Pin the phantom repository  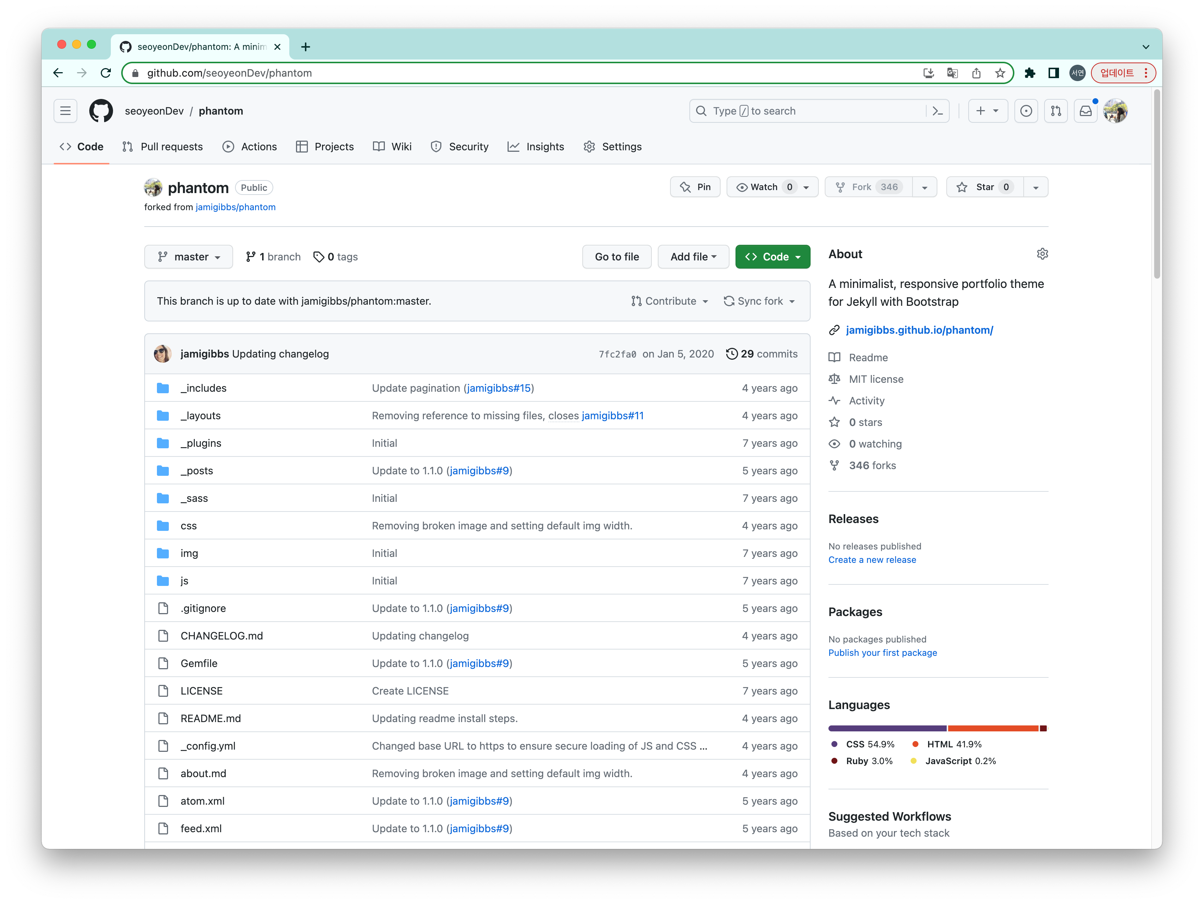(x=695, y=187)
